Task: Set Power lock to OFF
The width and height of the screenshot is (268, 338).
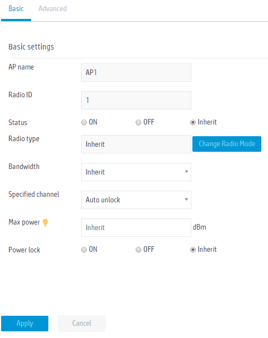Action: click(x=138, y=250)
